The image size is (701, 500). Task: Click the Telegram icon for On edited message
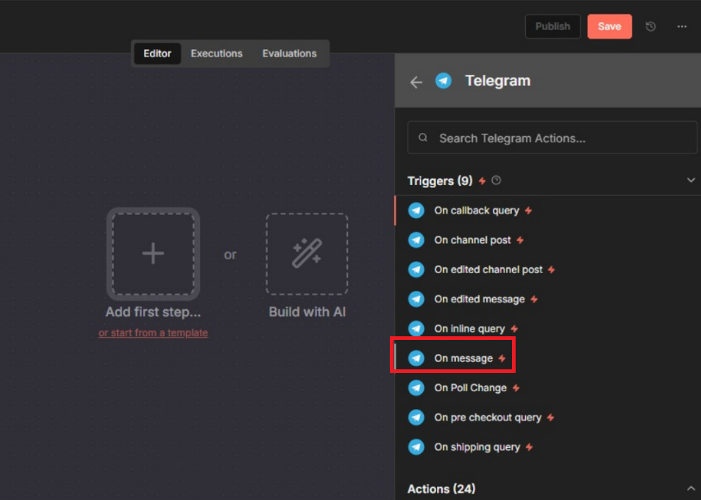pyautogui.click(x=416, y=299)
